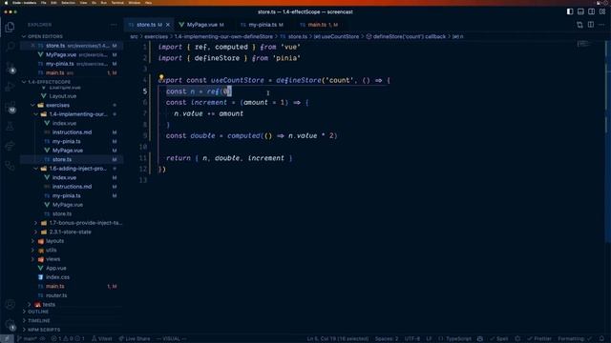Click Vitest in status bar
This screenshot has height=343, width=611.
pyautogui.click(x=102, y=339)
